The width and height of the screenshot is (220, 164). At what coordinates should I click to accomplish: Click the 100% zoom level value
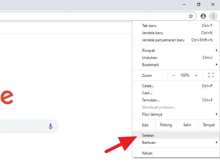(185, 75)
